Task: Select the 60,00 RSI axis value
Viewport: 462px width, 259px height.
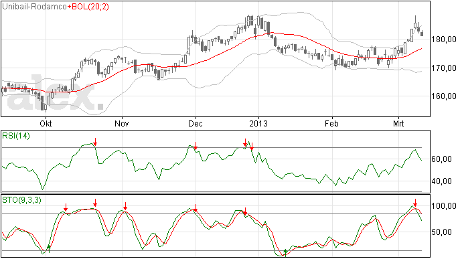Action: [x=441, y=159]
